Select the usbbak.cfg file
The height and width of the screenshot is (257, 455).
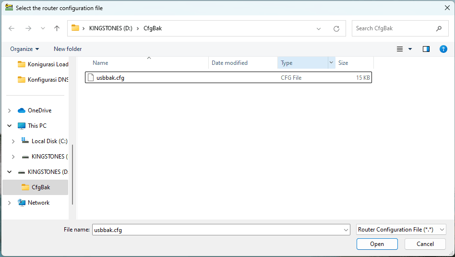[x=110, y=78]
